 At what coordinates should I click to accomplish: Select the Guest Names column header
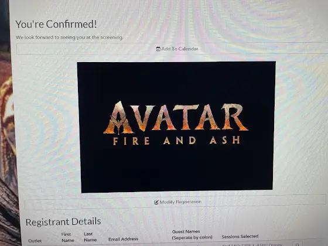point(192,234)
